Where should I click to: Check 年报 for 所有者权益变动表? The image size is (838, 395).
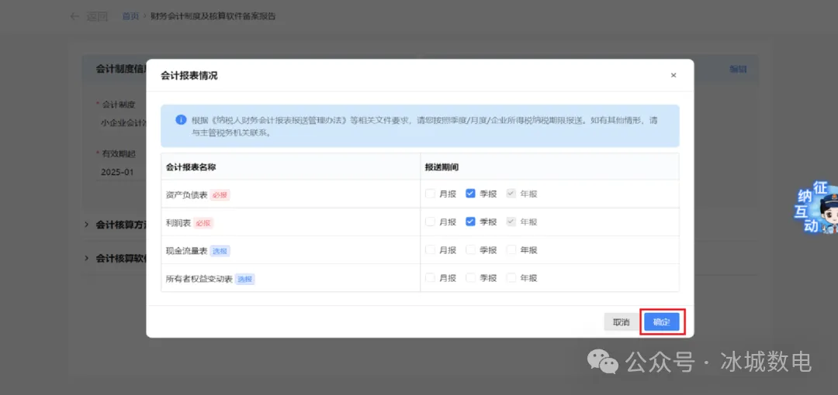[x=511, y=277]
